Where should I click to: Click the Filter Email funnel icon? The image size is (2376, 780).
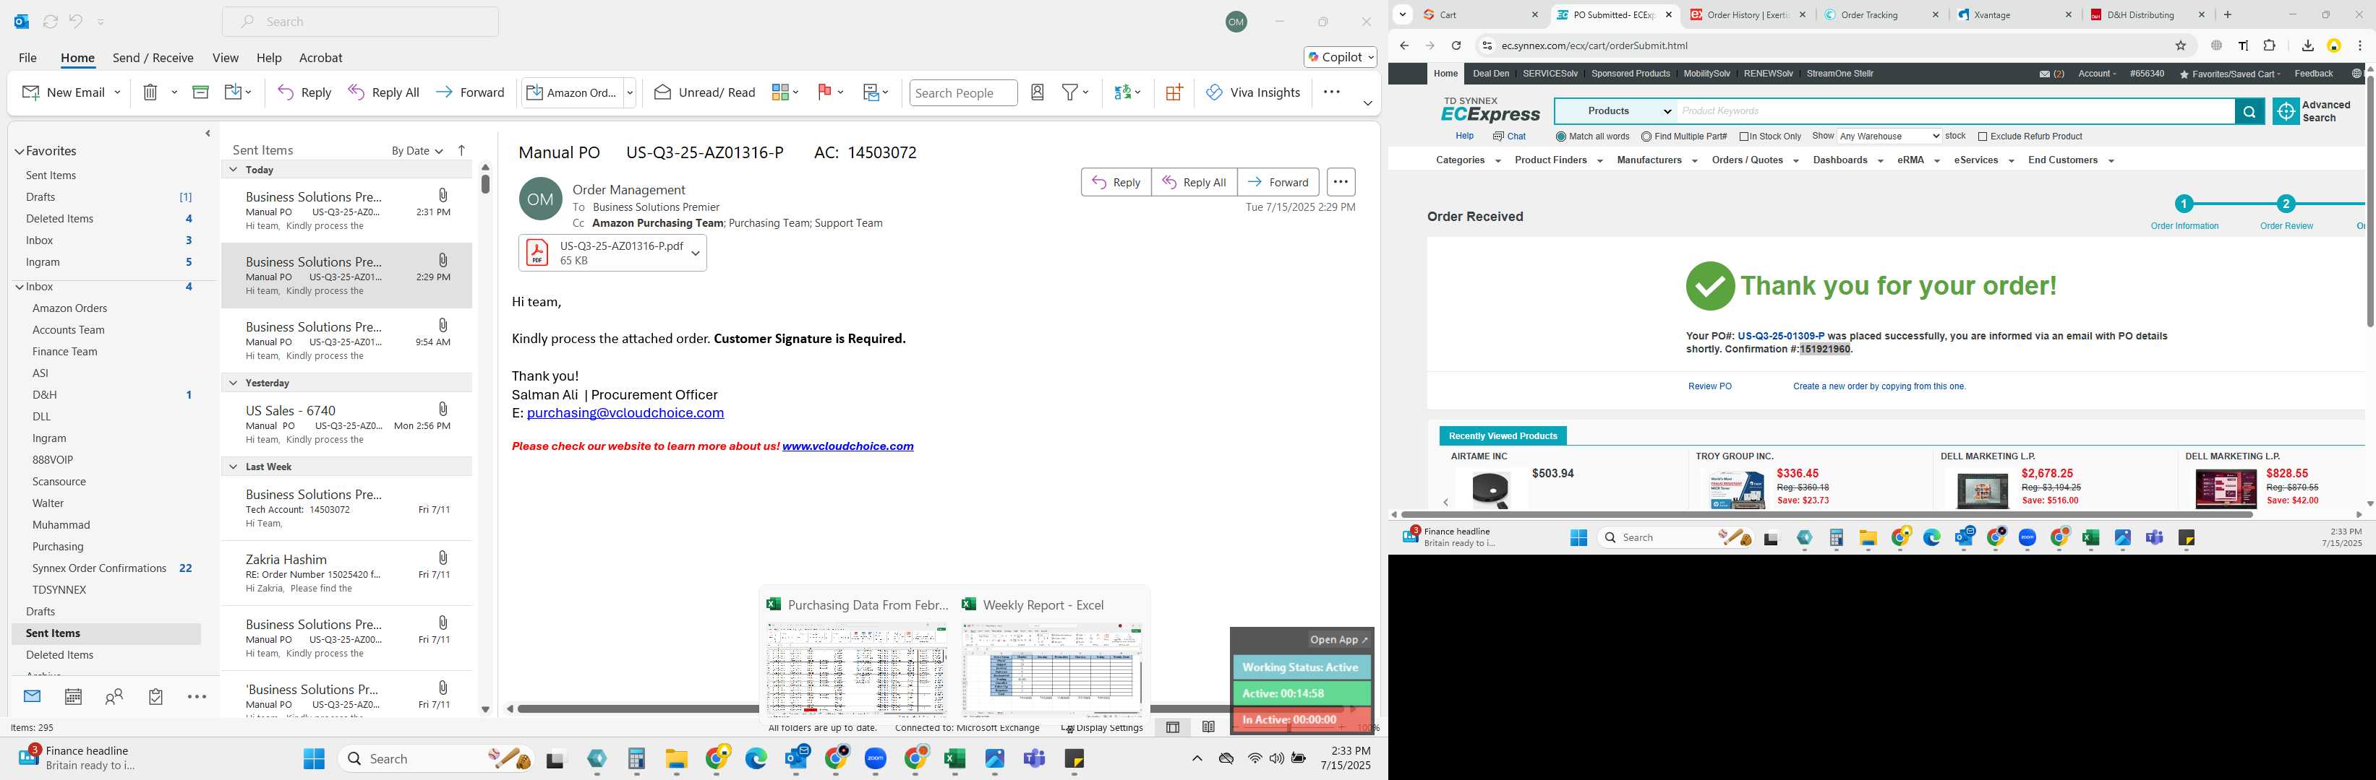(x=1070, y=92)
